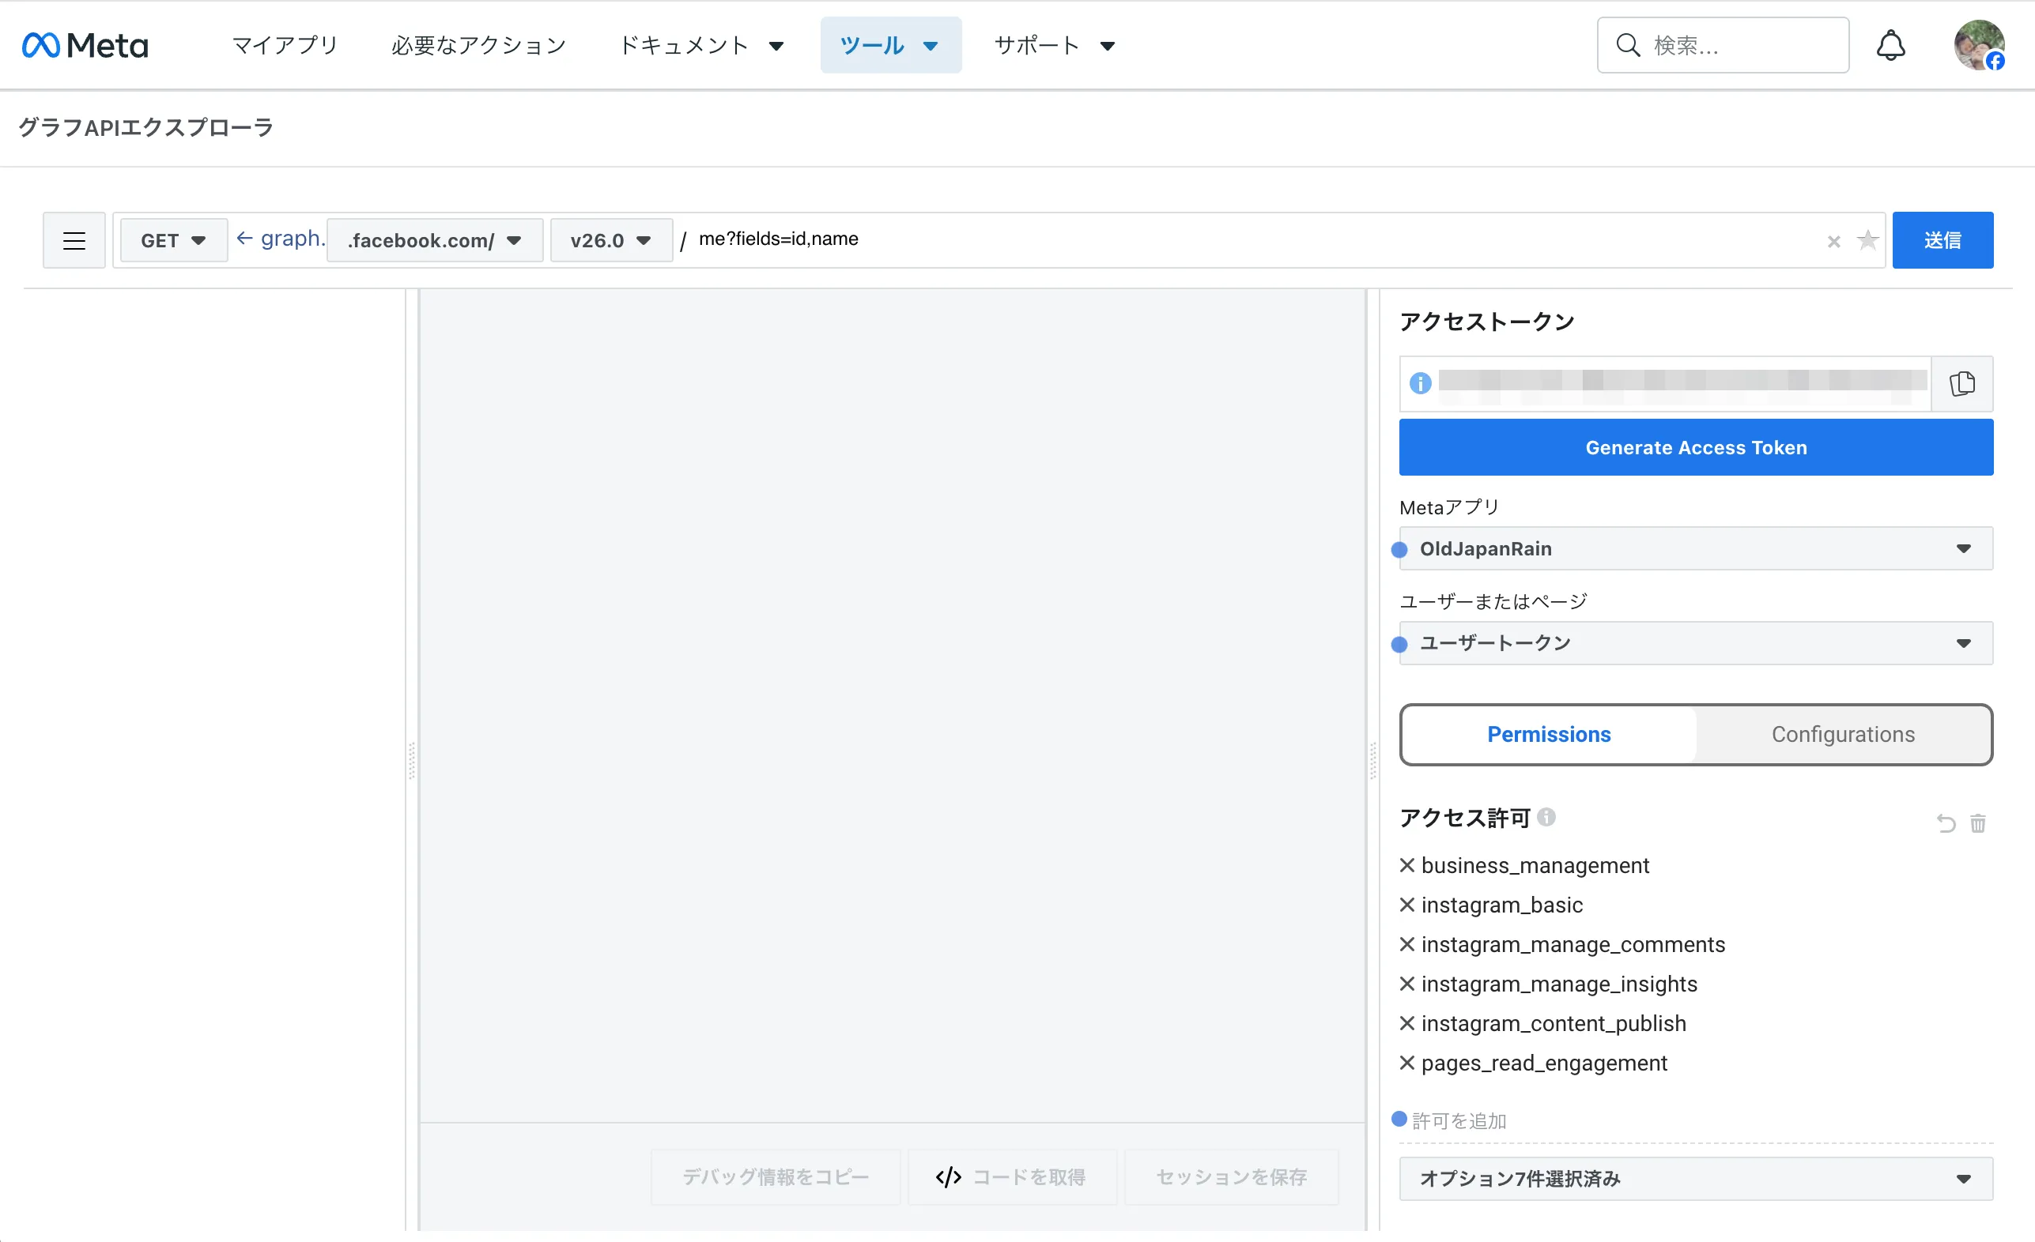Screen dimensions: 2035x1242
Task: Expand the ツール menu
Action: [890, 44]
